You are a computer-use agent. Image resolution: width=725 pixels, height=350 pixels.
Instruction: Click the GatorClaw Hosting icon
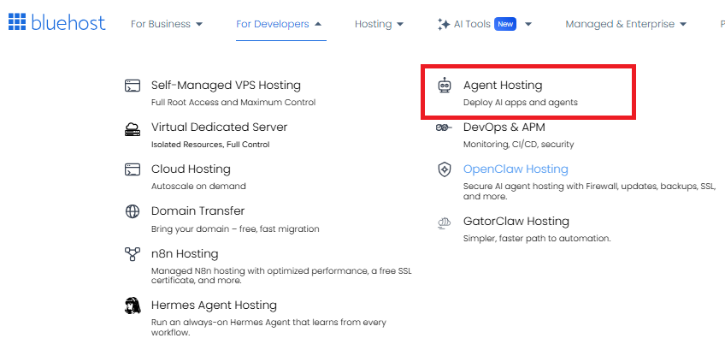[x=445, y=222]
